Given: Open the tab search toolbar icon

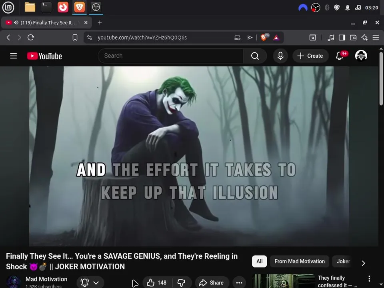Looking at the screenshot, I should [x=313, y=38].
